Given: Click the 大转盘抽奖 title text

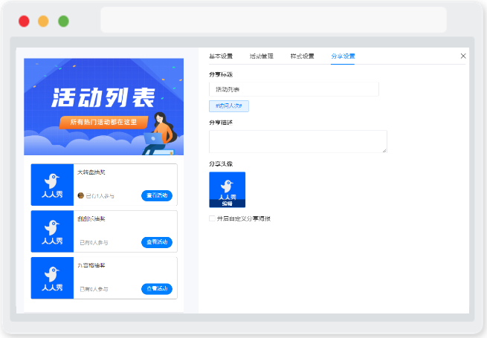Looking at the screenshot, I should point(91,172).
